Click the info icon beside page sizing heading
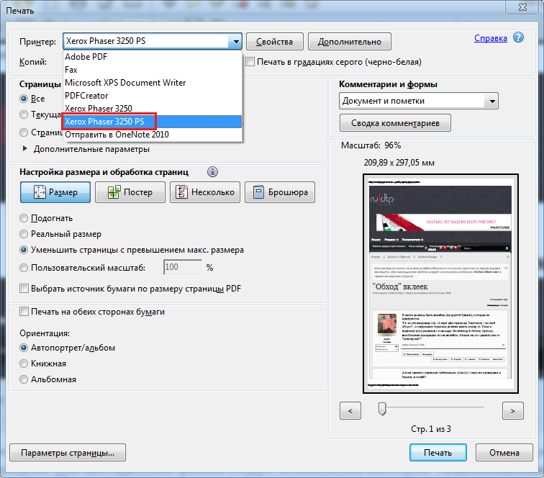Screen dimensions: 544x478 pos(213,172)
